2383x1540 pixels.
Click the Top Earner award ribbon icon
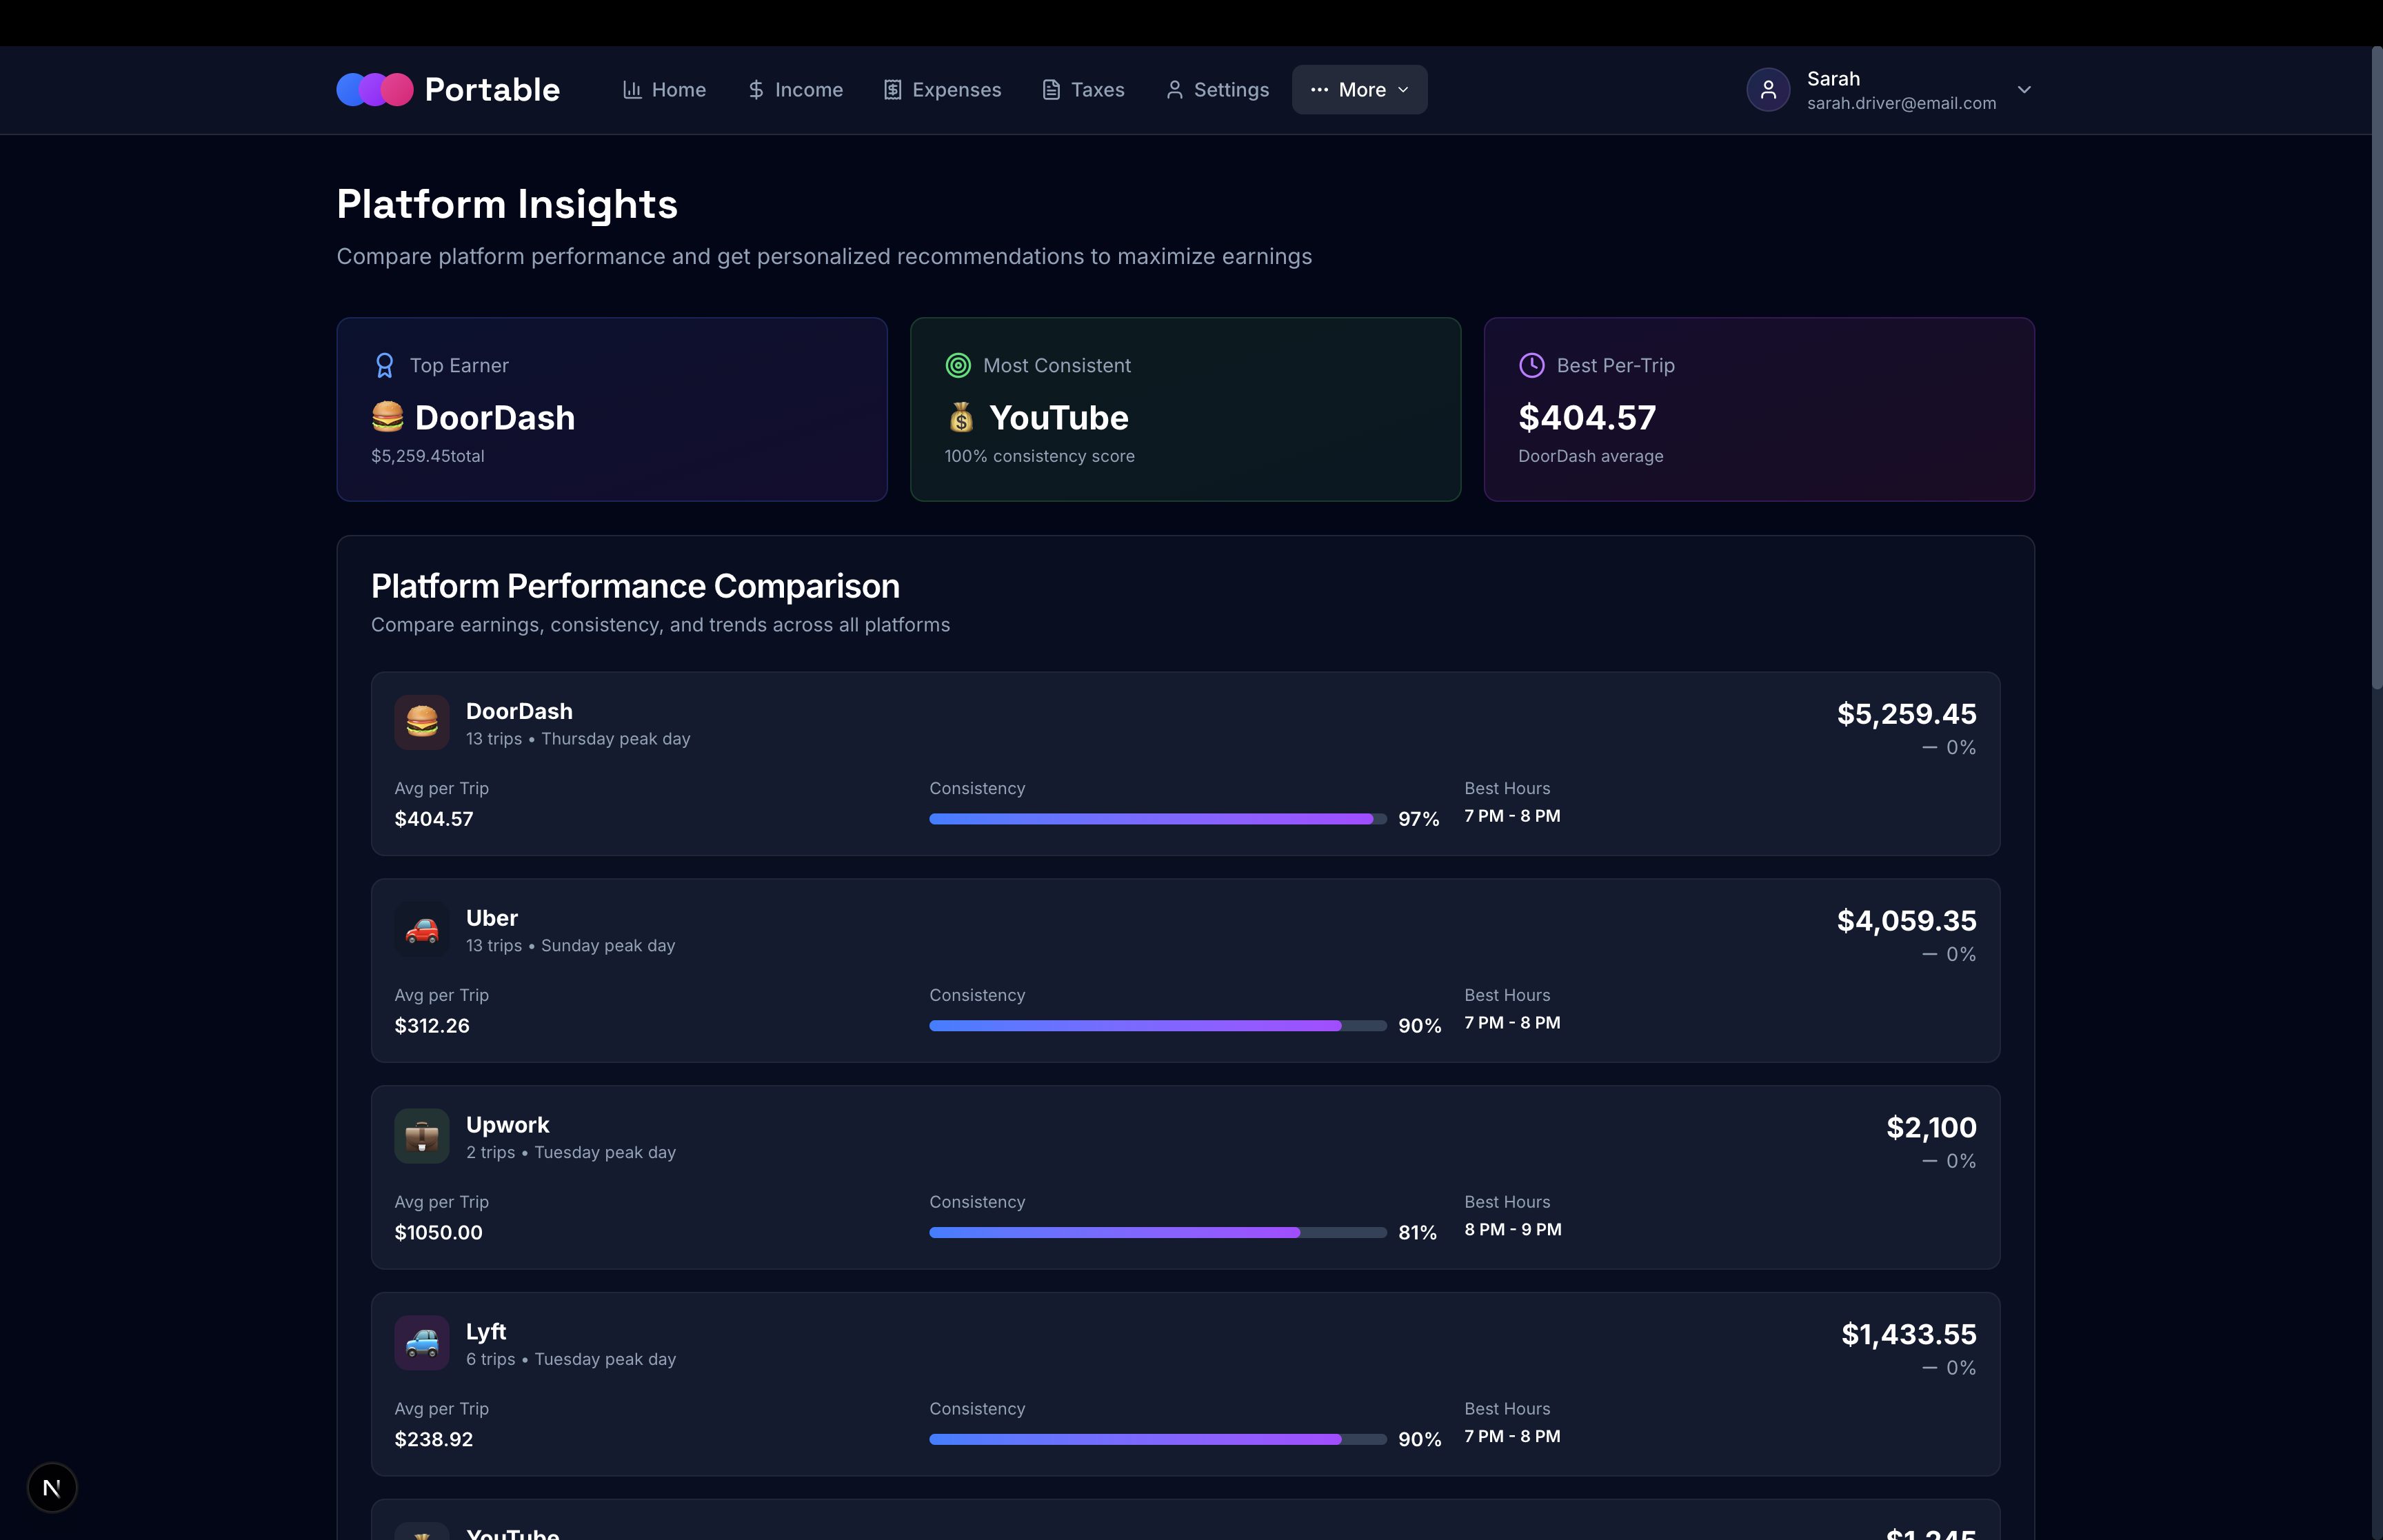coord(384,366)
